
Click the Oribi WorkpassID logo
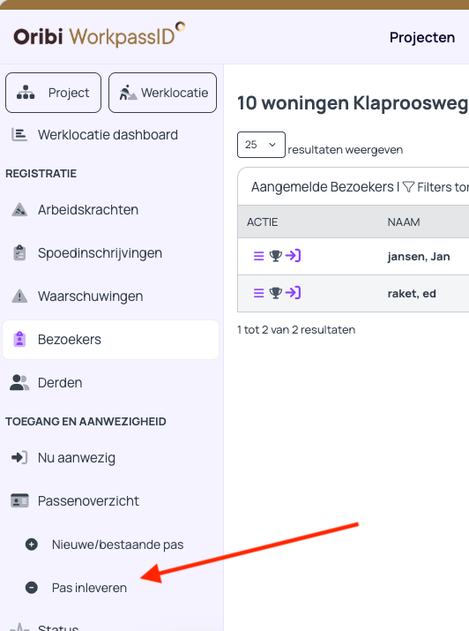click(x=99, y=35)
